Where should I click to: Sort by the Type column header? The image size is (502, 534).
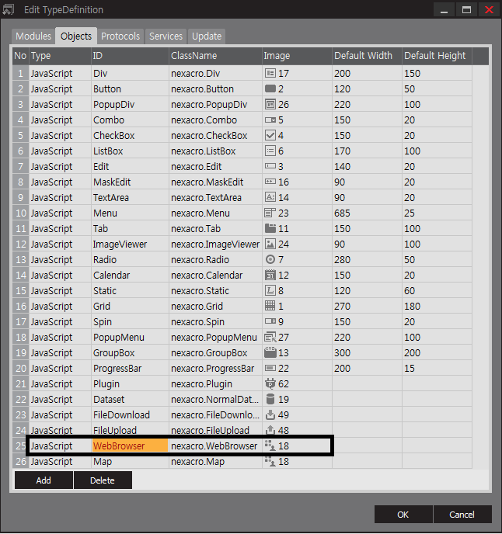(x=60, y=56)
